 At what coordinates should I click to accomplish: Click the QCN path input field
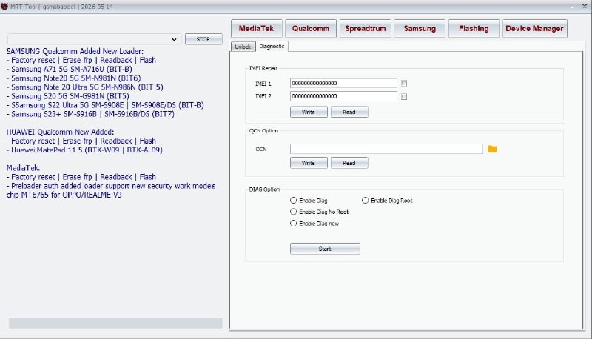386,149
